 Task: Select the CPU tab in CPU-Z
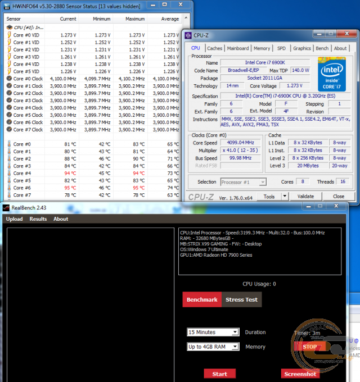(196, 48)
